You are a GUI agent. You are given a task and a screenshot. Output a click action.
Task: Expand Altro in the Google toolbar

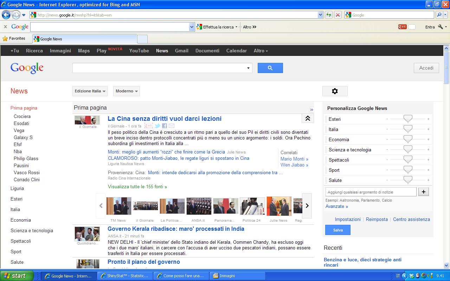(x=250, y=27)
